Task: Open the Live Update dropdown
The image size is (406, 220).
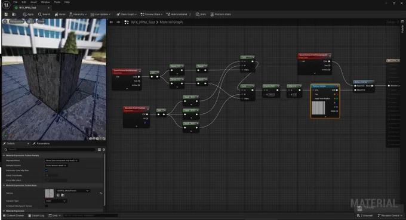Action: (100, 14)
